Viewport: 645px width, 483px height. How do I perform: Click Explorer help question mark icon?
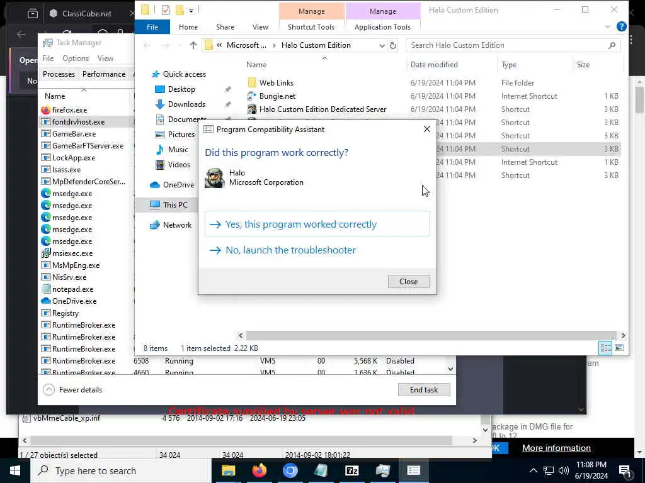[621, 26]
